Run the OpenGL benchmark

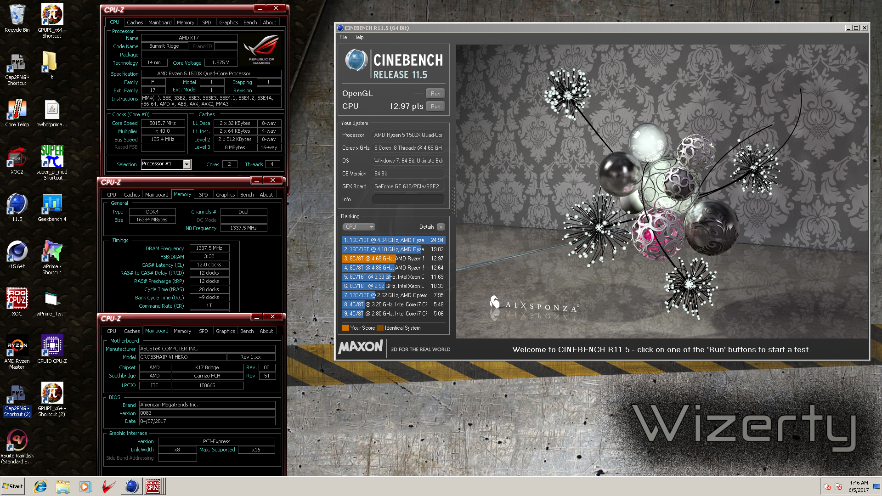[x=435, y=94]
